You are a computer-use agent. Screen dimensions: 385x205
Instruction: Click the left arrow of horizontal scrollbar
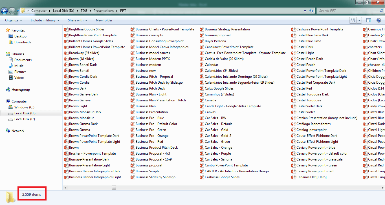[65, 188]
